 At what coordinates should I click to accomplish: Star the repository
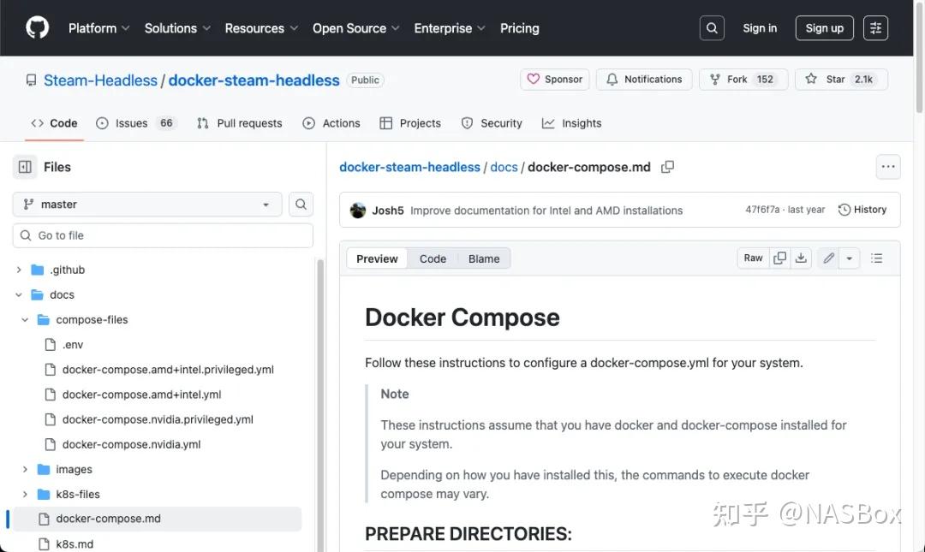pos(841,79)
